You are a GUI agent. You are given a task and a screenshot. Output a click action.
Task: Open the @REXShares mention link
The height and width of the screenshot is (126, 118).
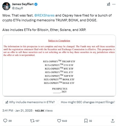coord(44,15)
